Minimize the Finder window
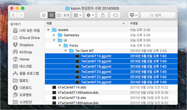Image resolution: width=187 pixels, height=110 pixels. [17, 8]
